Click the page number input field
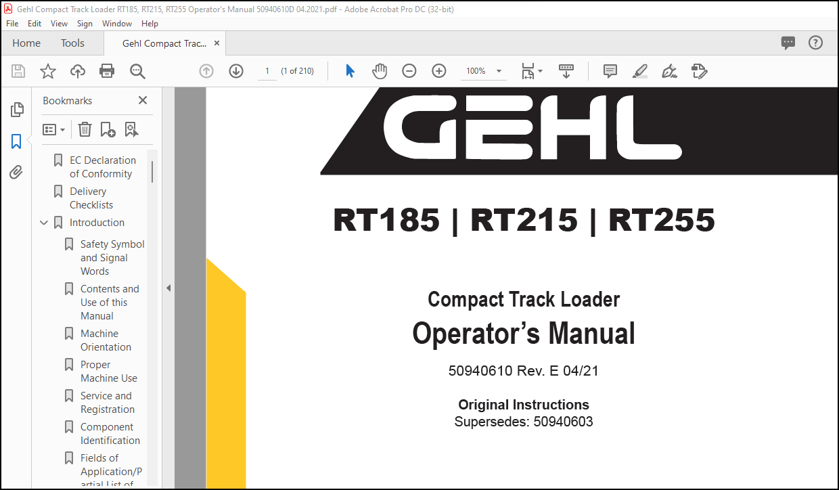Viewport: 839px width, 490px height. click(267, 71)
